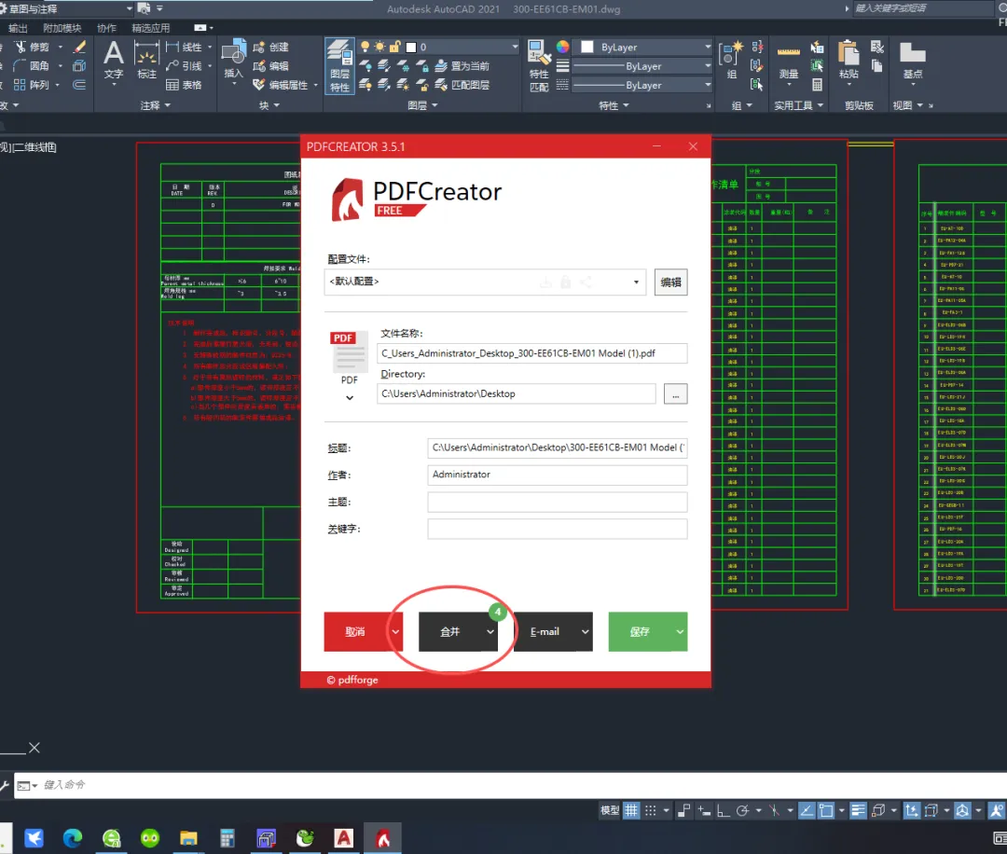Click the 文件名称 filename input field
Image resolution: width=1007 pixels, height=854 pixels.
pos(531,353)
